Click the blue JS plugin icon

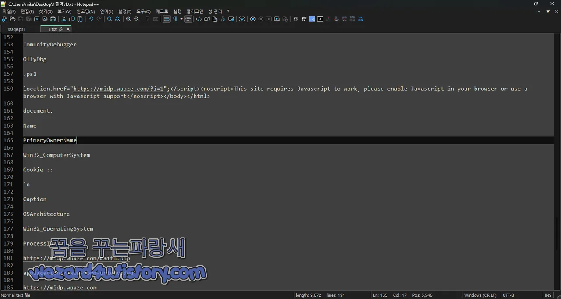312,19
